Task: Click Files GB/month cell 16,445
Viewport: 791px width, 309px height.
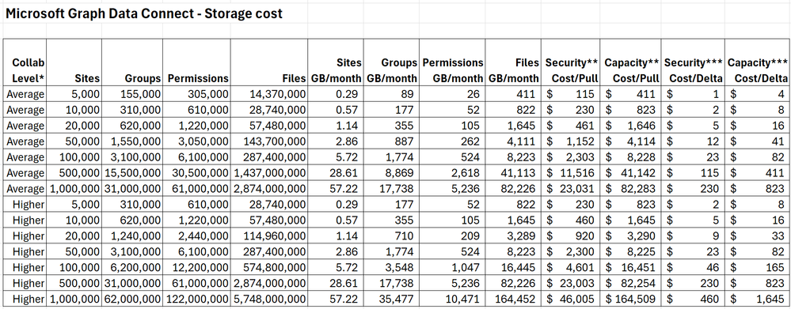Action: click(x=514, y=268)
